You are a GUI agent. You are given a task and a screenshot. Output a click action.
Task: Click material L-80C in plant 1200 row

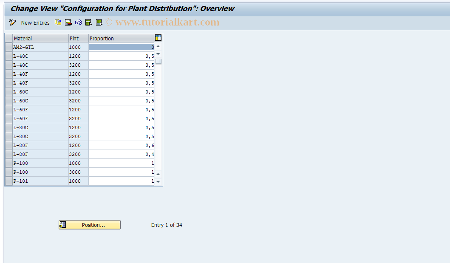coord(40,127)
